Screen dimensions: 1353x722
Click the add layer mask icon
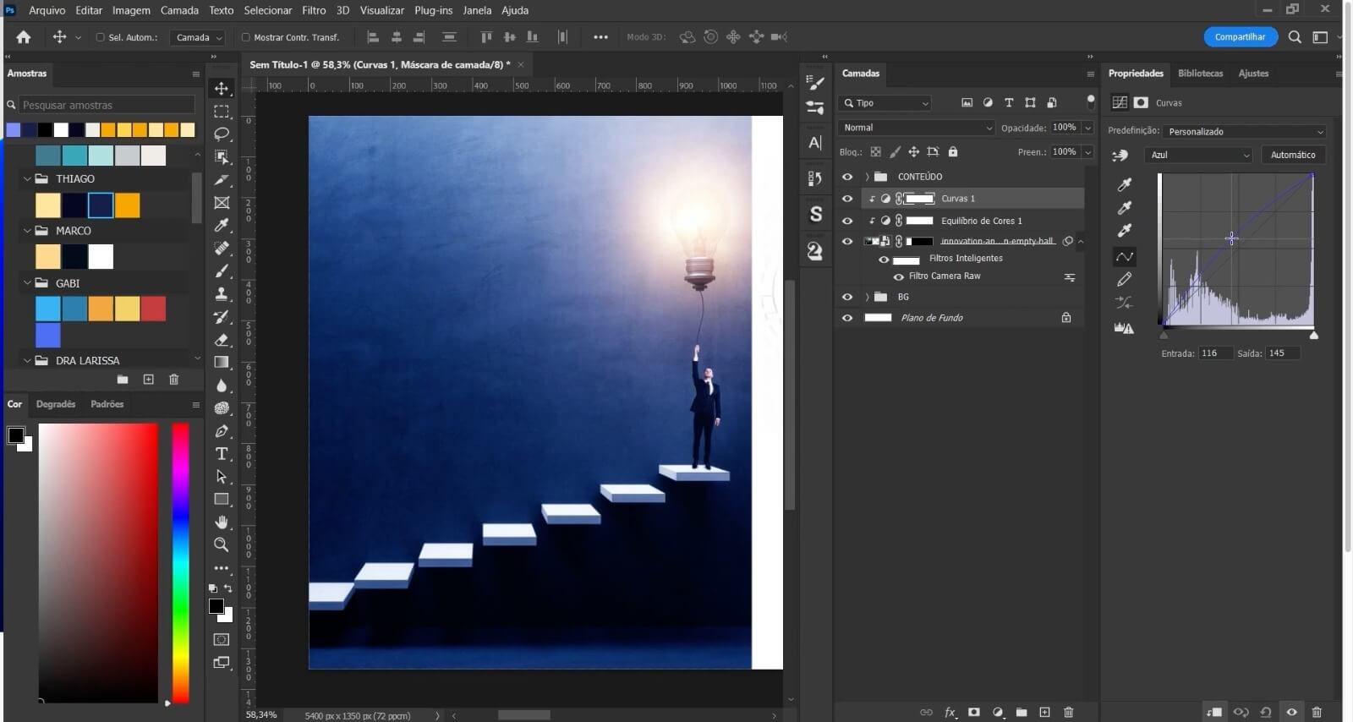click(x=973, y=712)
